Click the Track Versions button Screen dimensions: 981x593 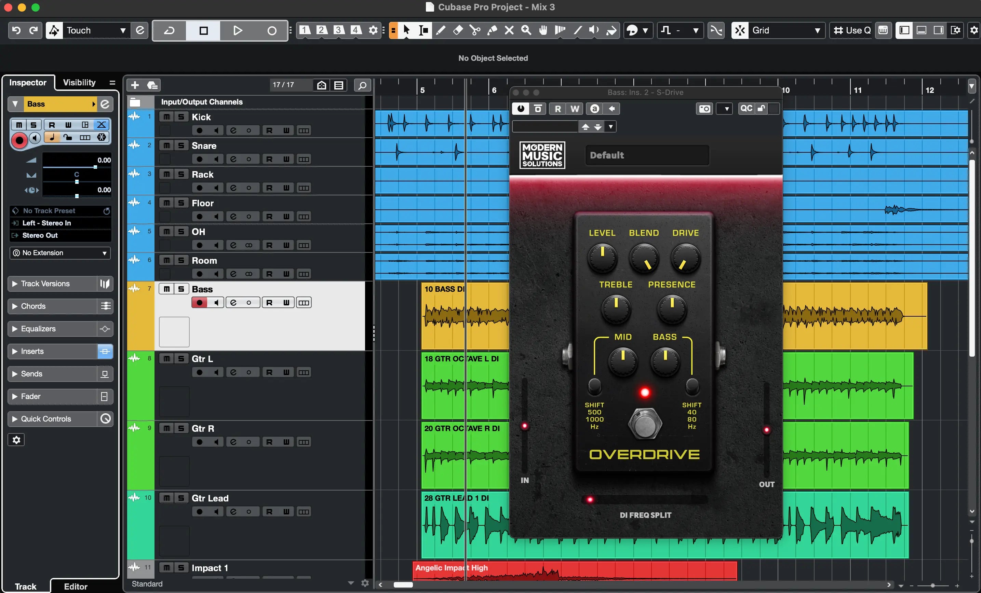[x=59, y=284]
